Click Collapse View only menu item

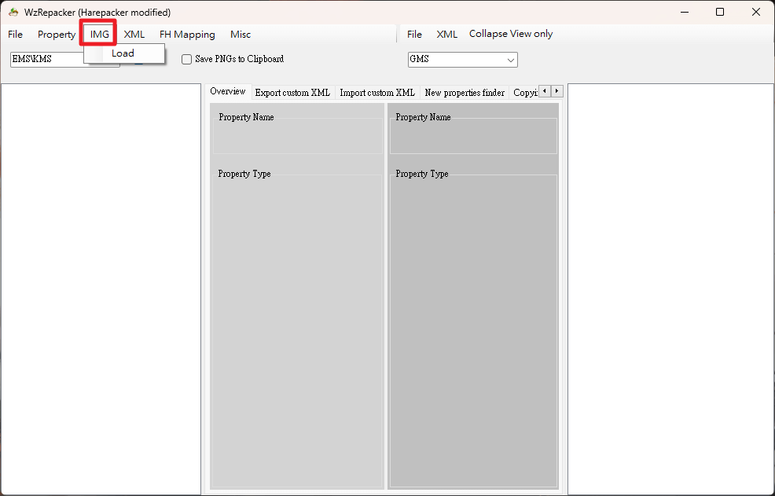[511, 34]
